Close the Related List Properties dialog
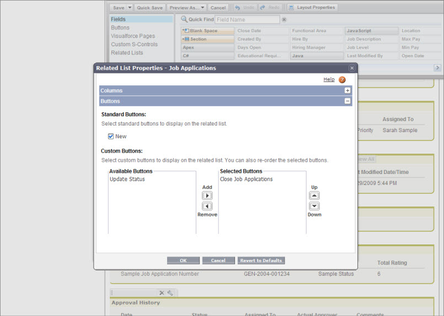 352,68
